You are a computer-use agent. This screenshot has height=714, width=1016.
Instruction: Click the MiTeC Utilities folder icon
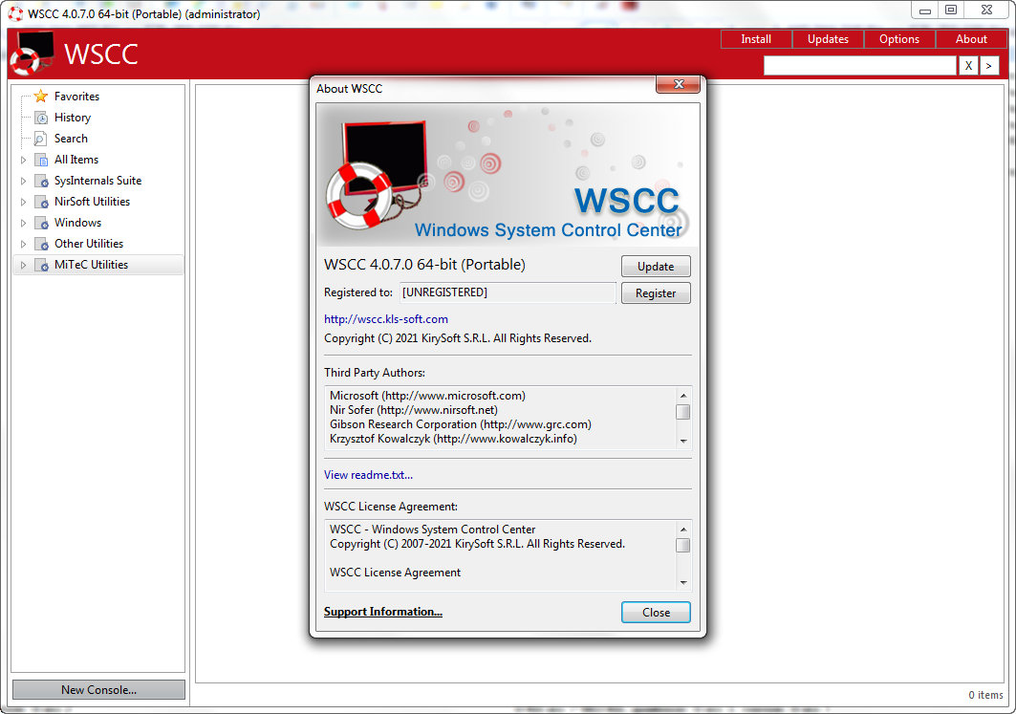[x=40, y=265]
